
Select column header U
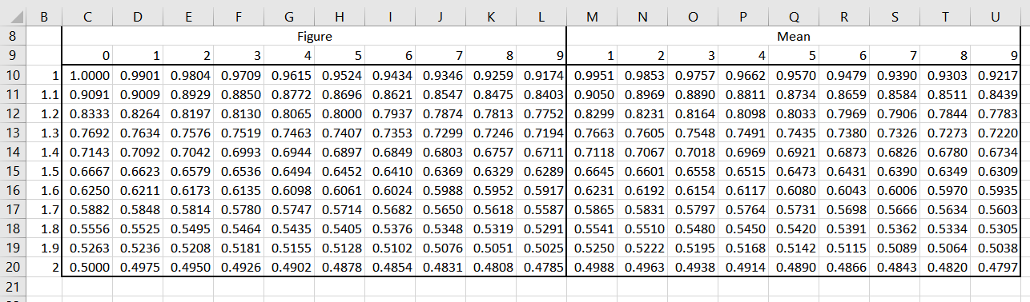(x=996, y=17)
